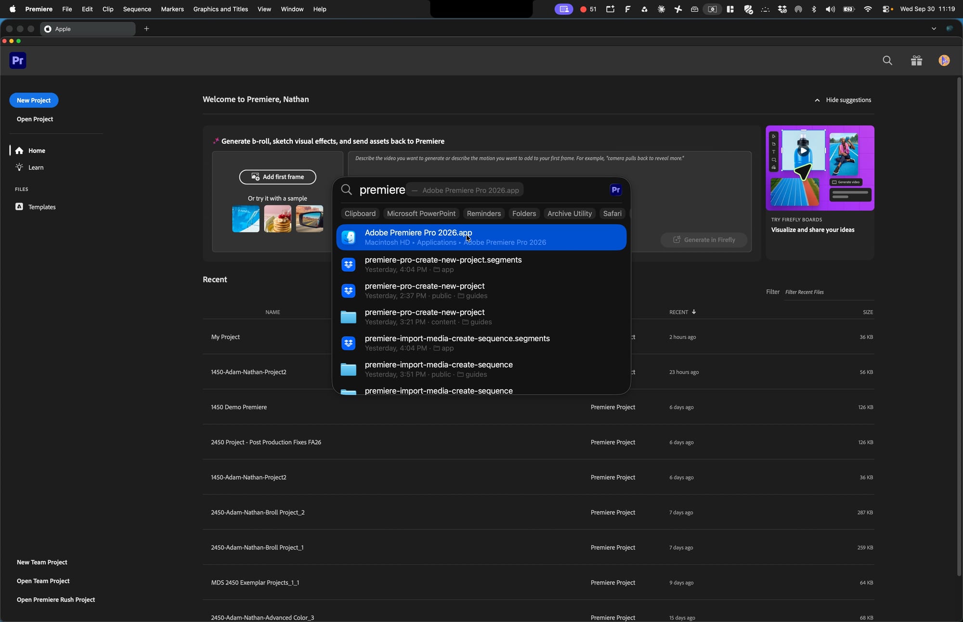Image resolution: width=963 pixels, height=622 pixels.
Task: Open Control Center in menu bar
Action: click(887, 9)
